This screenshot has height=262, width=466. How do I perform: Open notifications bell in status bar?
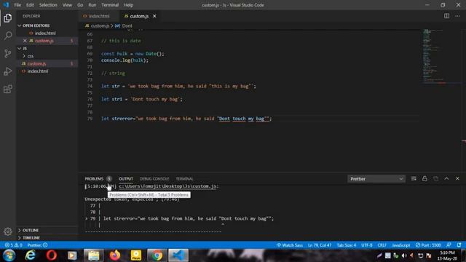pyautogui.click(x=459, y=245)
